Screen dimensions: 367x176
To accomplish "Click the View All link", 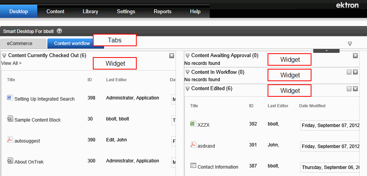I will (12, 63).
